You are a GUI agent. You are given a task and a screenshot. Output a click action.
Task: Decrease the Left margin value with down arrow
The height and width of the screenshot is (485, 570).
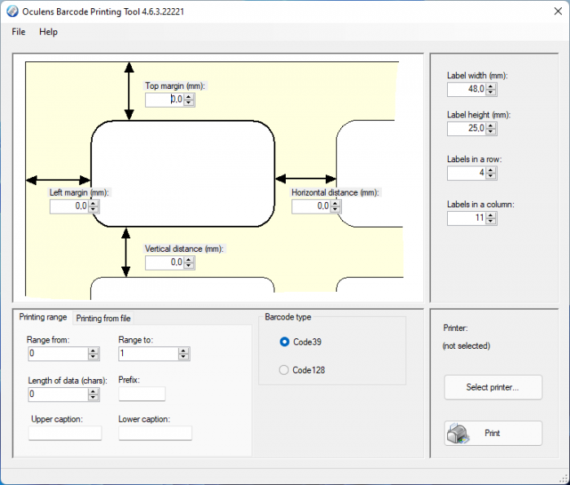tap(94, 209)
